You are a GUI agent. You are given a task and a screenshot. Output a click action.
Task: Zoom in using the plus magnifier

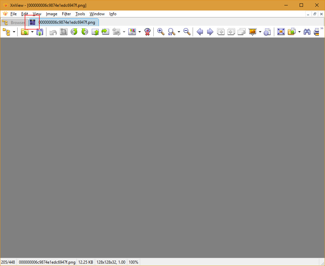pos(161,32)
